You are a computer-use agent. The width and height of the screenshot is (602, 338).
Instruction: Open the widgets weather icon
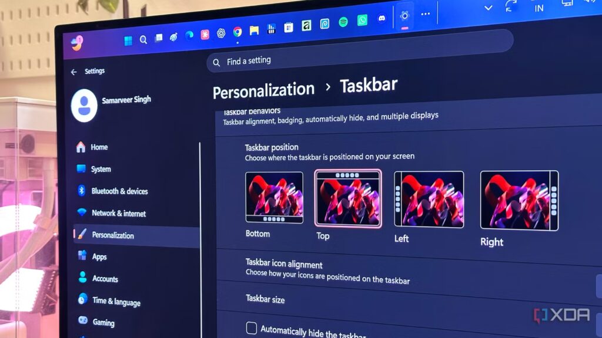pos(77,43)
